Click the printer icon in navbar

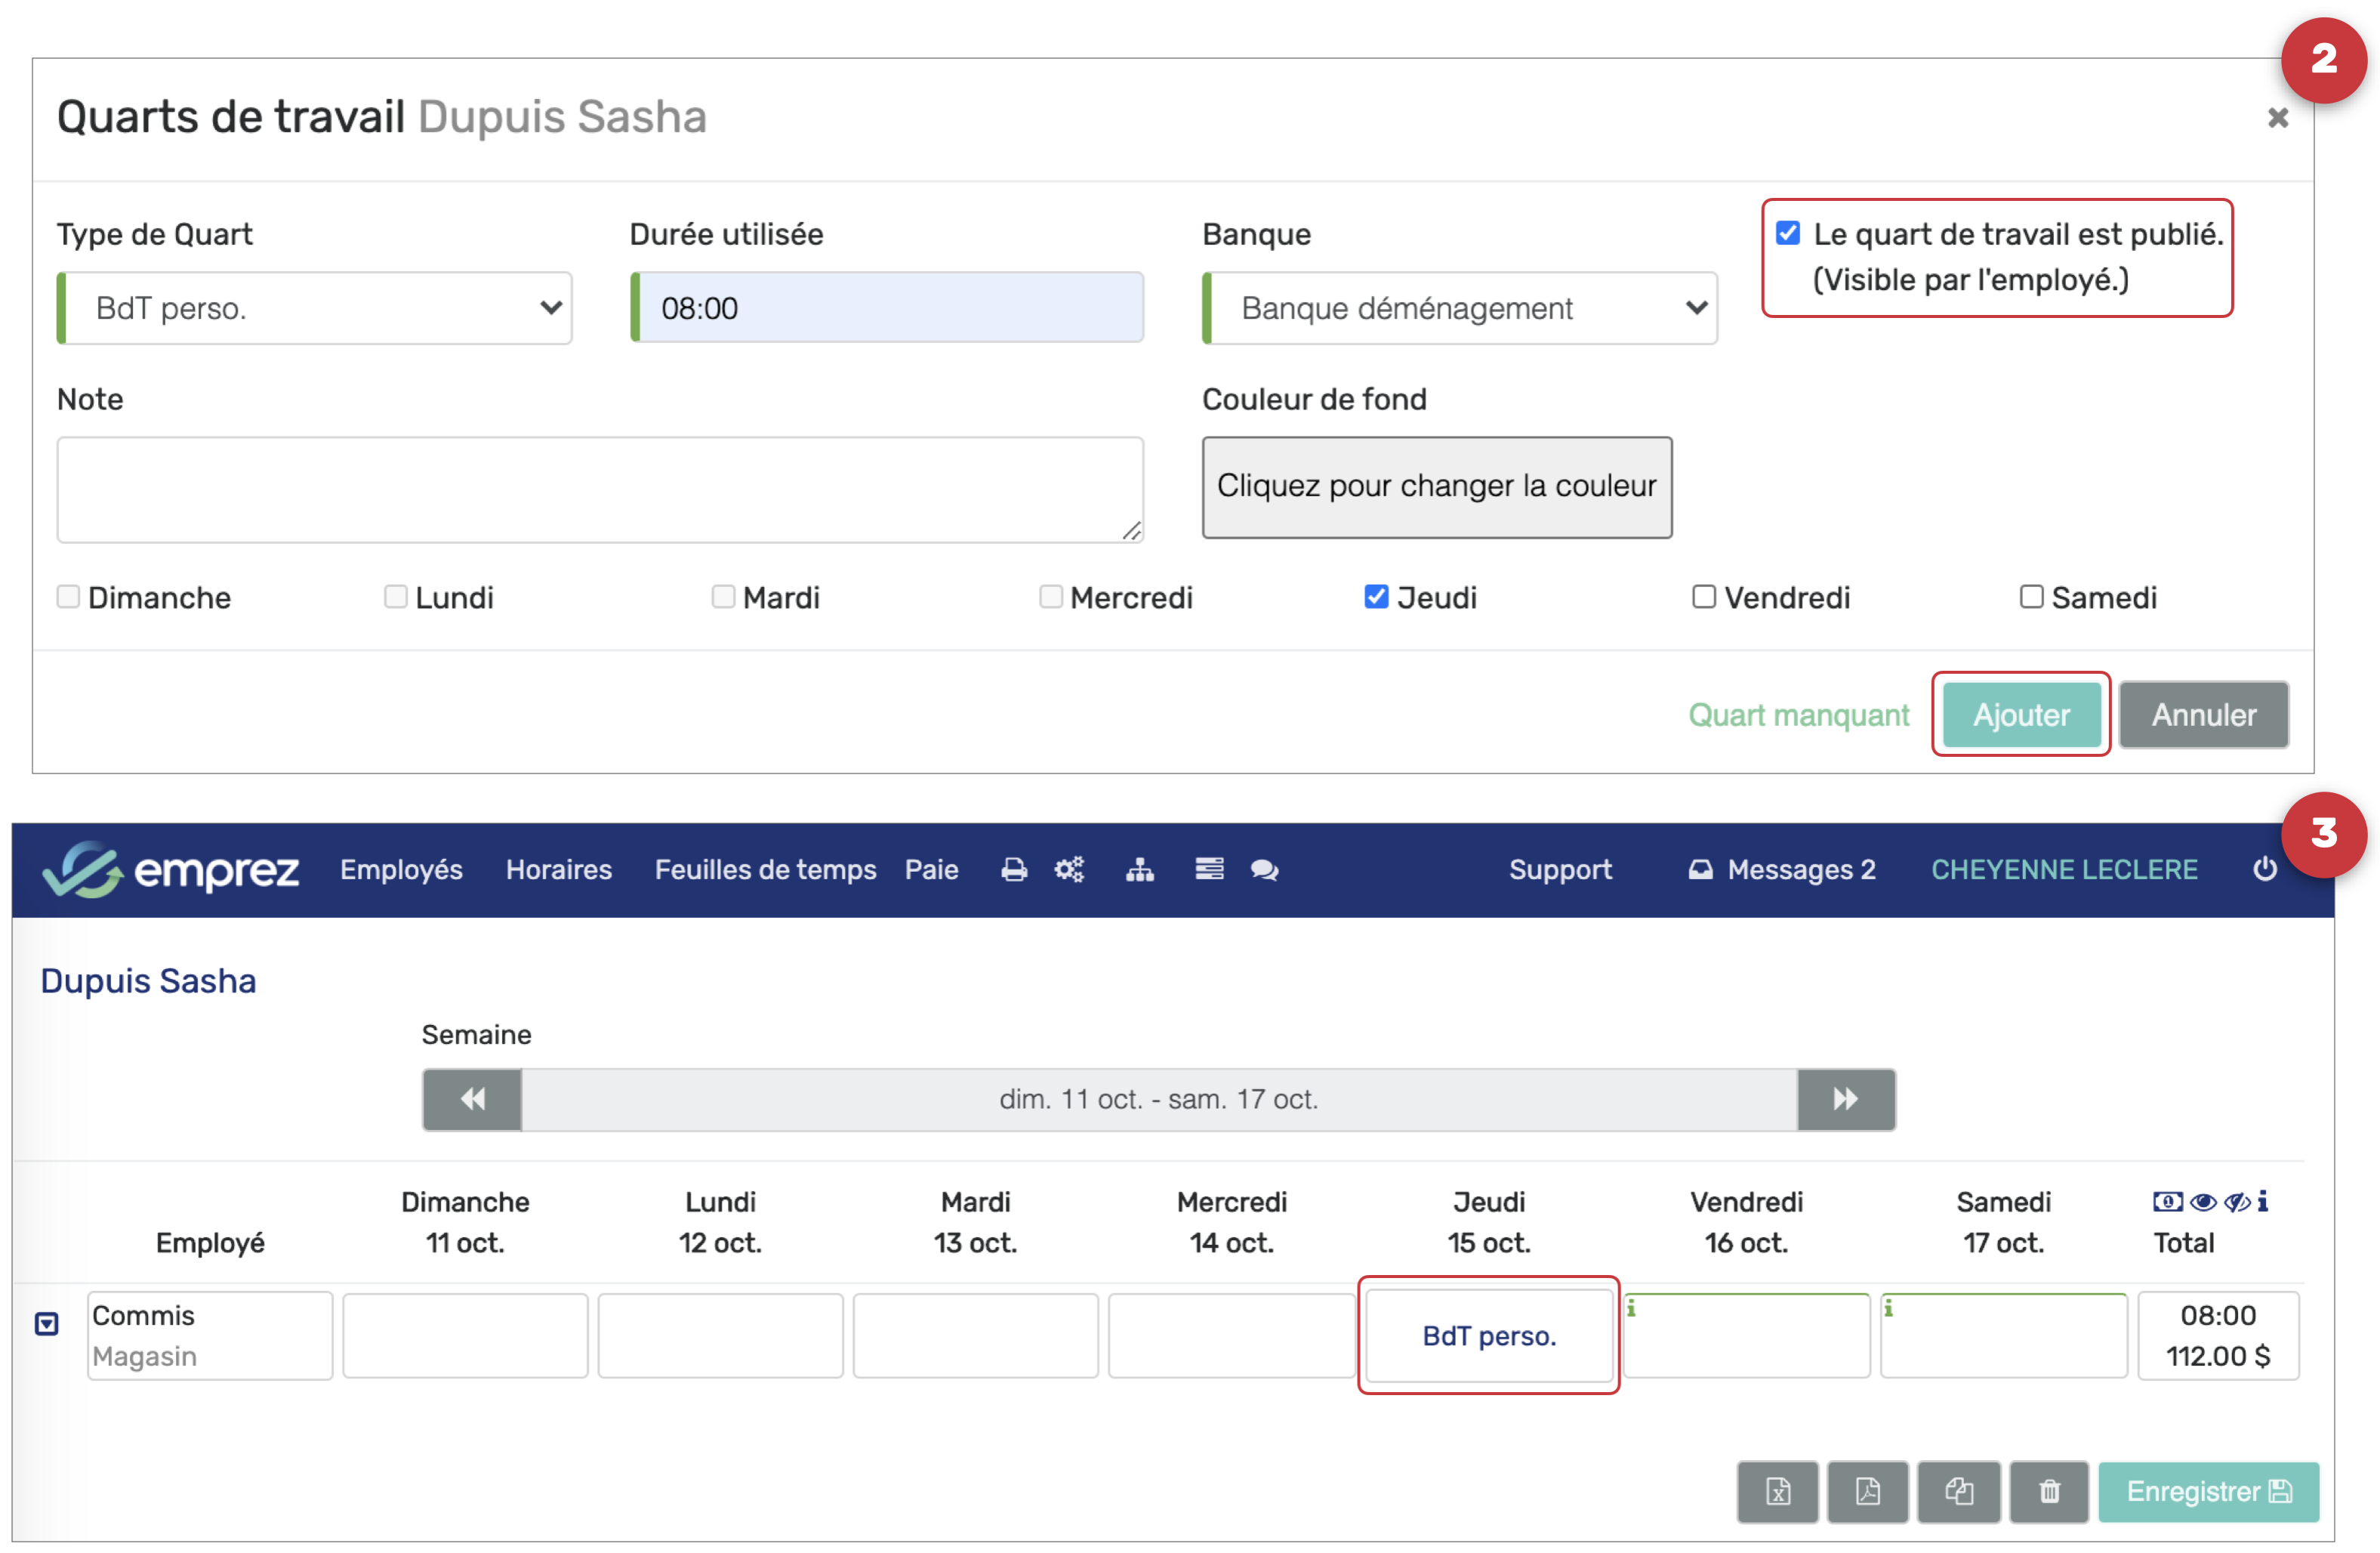1013,869
